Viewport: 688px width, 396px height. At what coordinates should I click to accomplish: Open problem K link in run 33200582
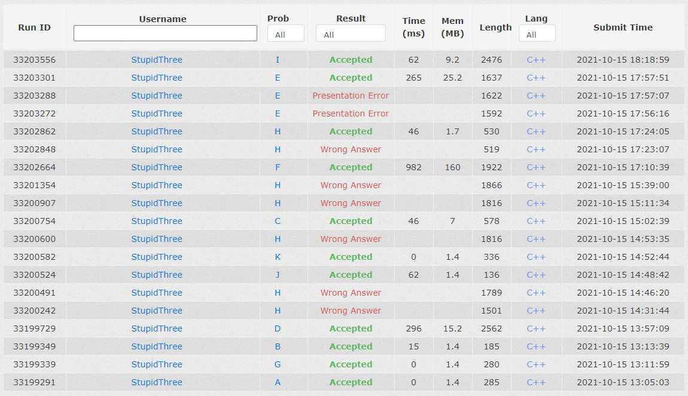pos(278,257)
